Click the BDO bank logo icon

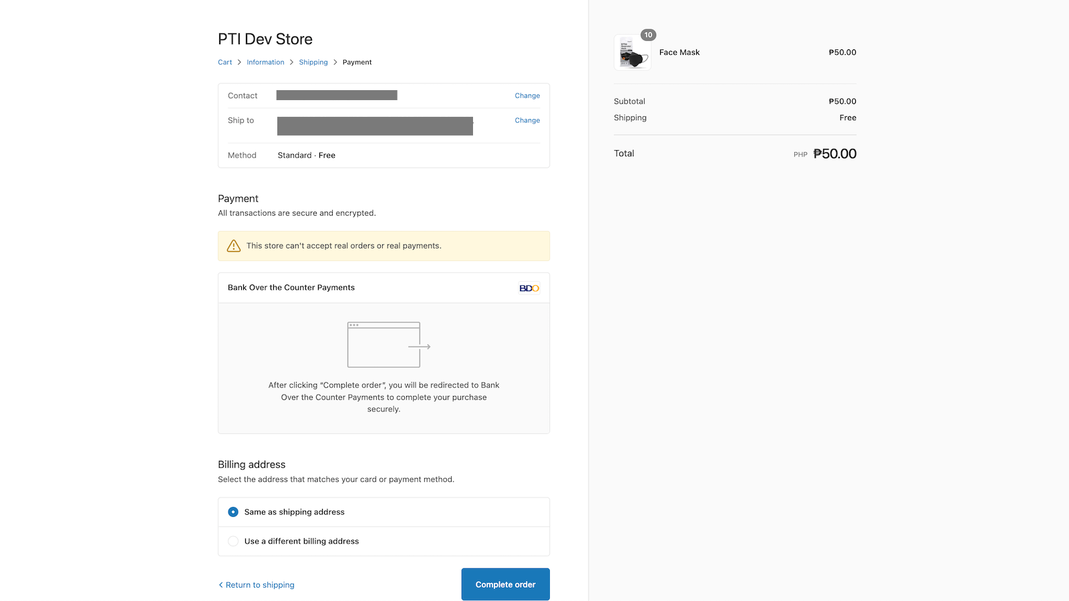point(529,288)
